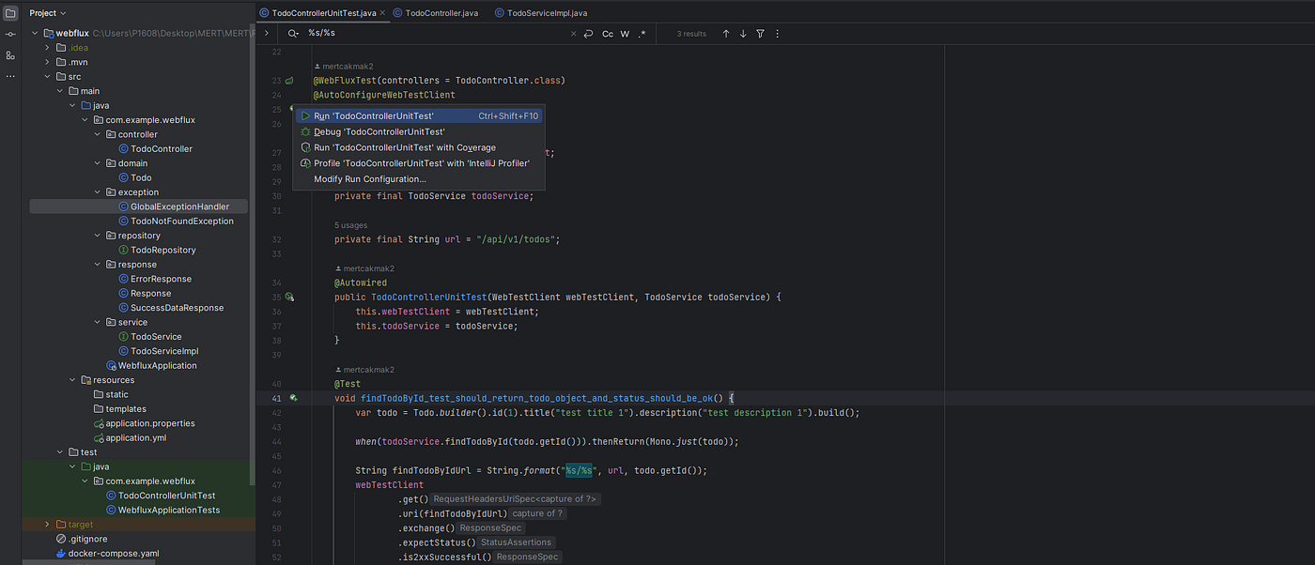Expand the target folder
1315x565 pixels.
point(48,525)
